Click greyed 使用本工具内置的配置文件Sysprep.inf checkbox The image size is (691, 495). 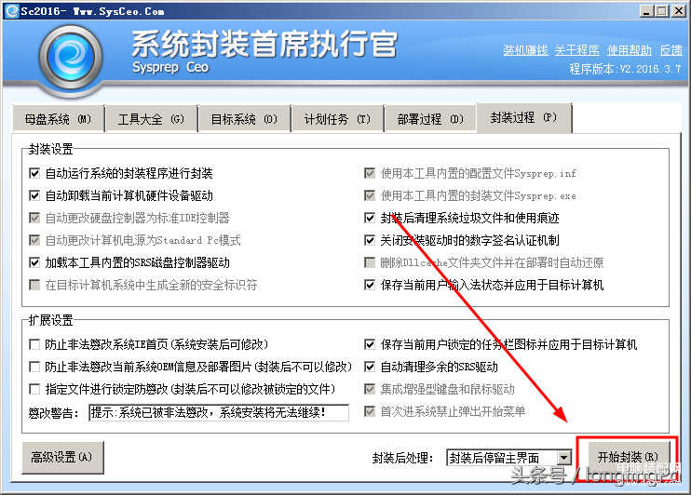370,173
